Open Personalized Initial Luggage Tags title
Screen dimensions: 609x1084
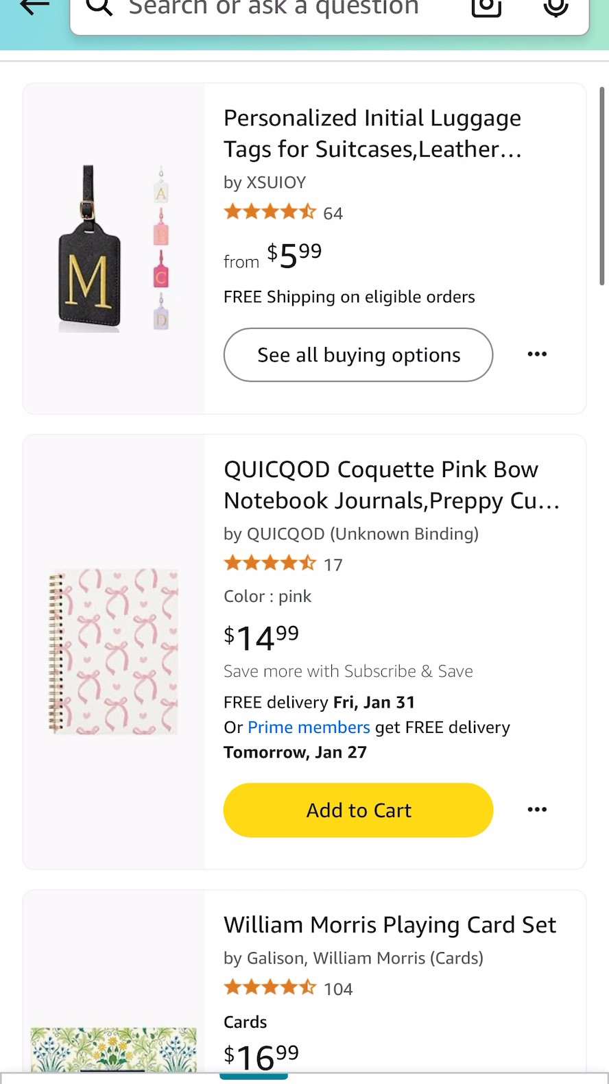pyautogui.click(x=372, y=134)
